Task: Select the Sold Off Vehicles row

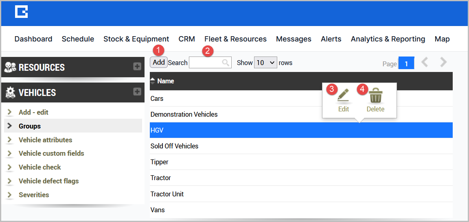Action: pos(301,146)
